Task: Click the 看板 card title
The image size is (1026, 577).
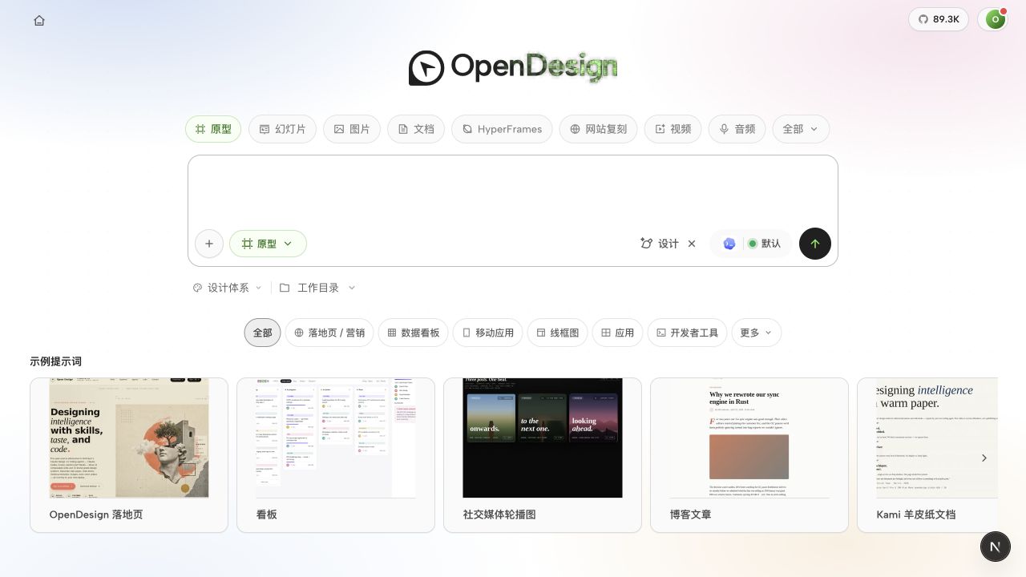Action: [267, 514]
